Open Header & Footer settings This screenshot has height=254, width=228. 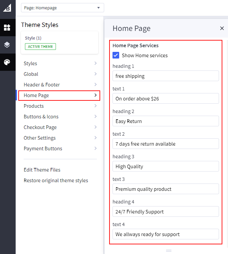[42, 85]
